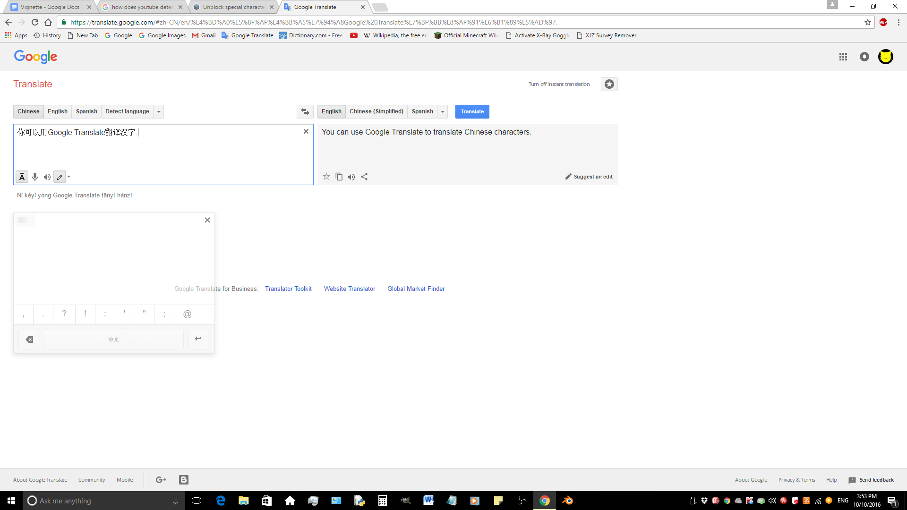The height and width of the screenshot is (510, 907).
Task: Open the Adblock Plus extension icon
Action: (883, 22)
